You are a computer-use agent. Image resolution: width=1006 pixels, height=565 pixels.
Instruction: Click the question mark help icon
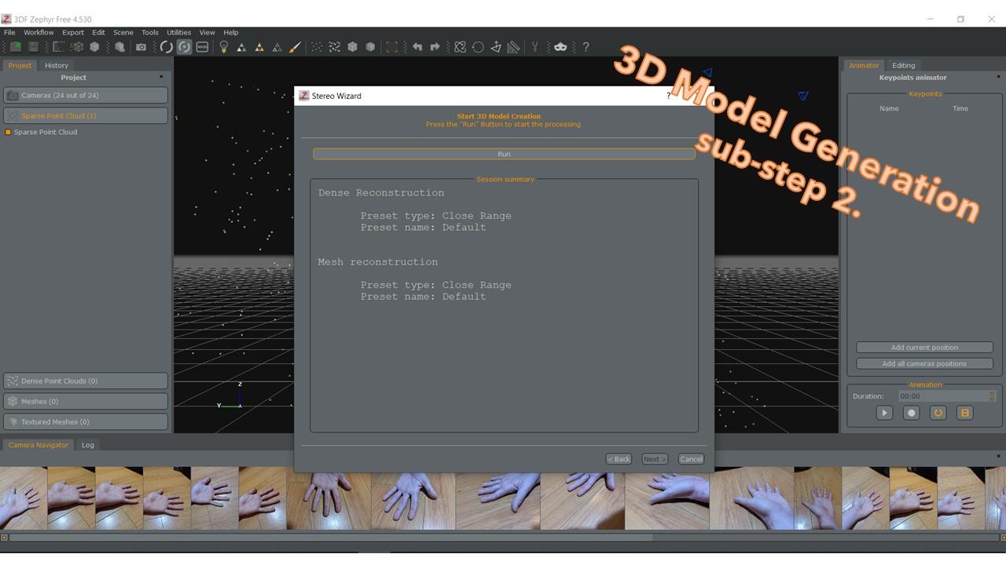(586, 47)
